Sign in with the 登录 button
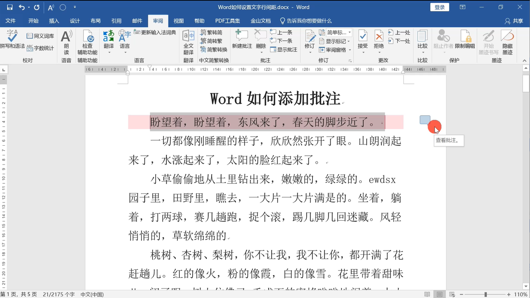The image size is (530, 298). pos(439,7)
